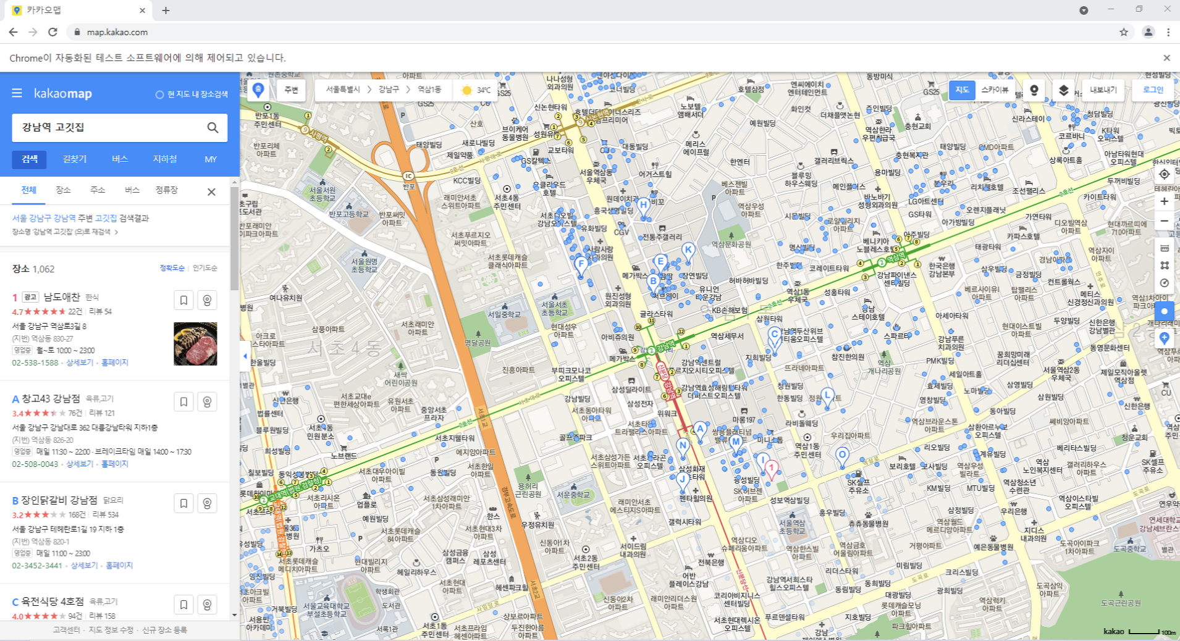
Task: Reload the page in Chrome
Action: pos(53,32)
